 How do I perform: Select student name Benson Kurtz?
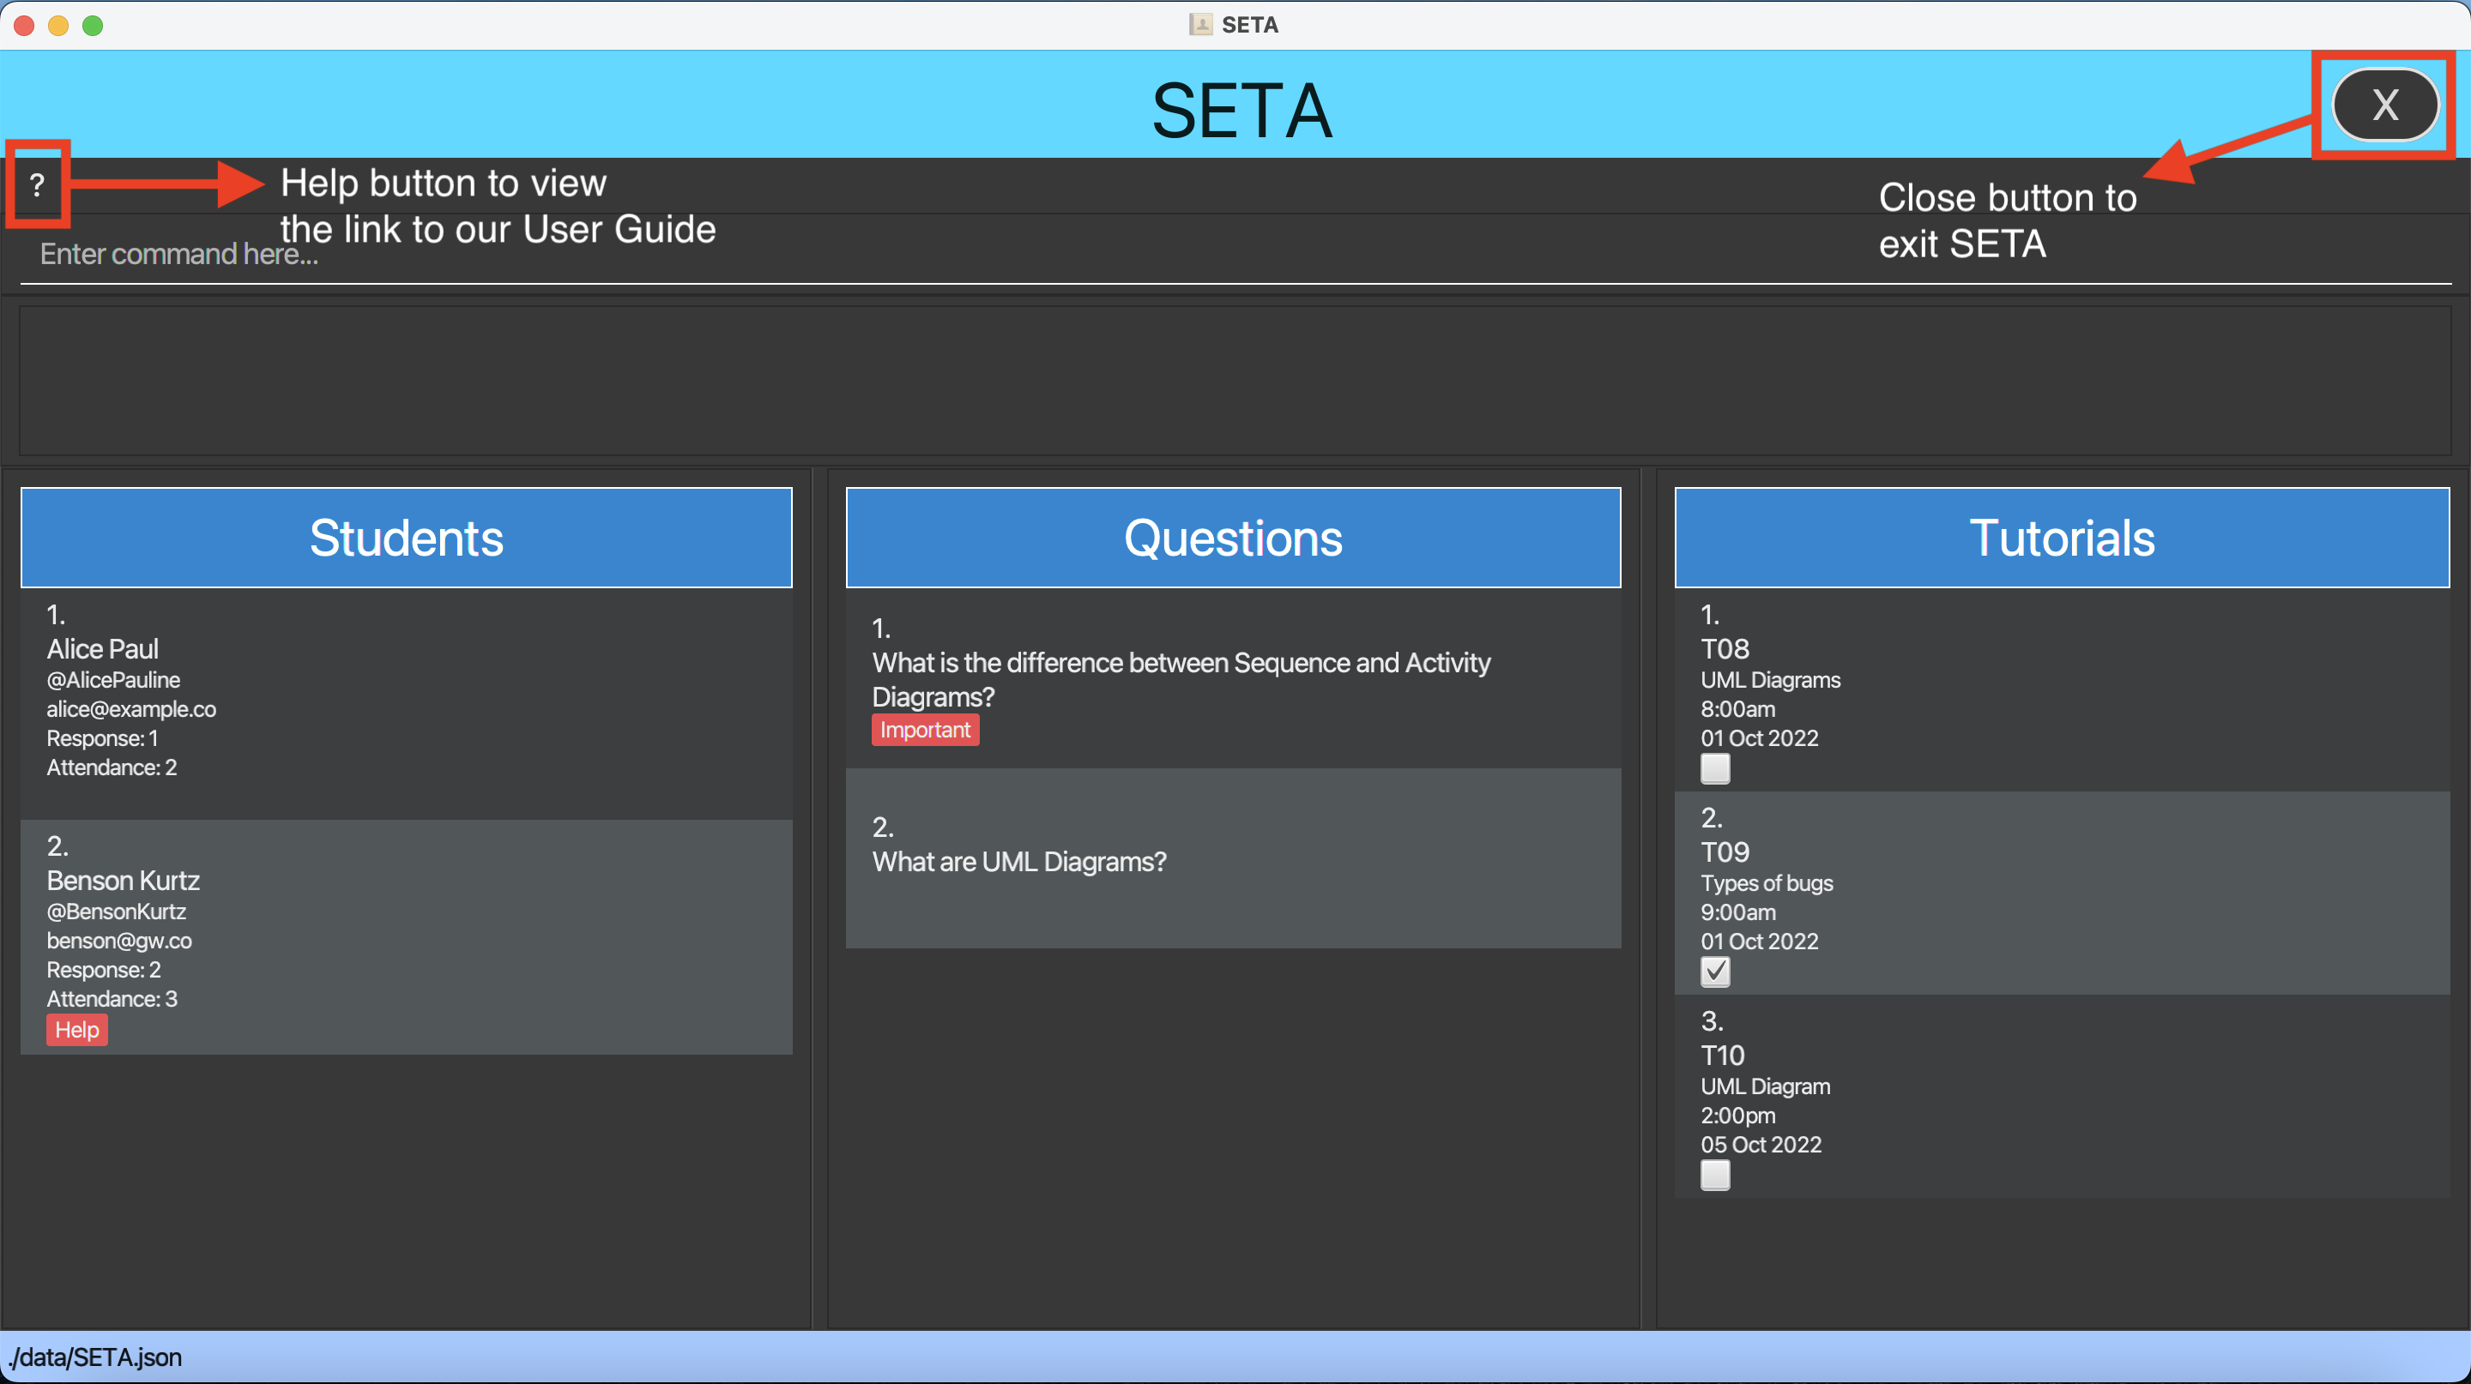[124, 881]
